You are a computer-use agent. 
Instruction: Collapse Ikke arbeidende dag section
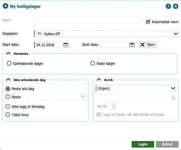pos(8,80)
